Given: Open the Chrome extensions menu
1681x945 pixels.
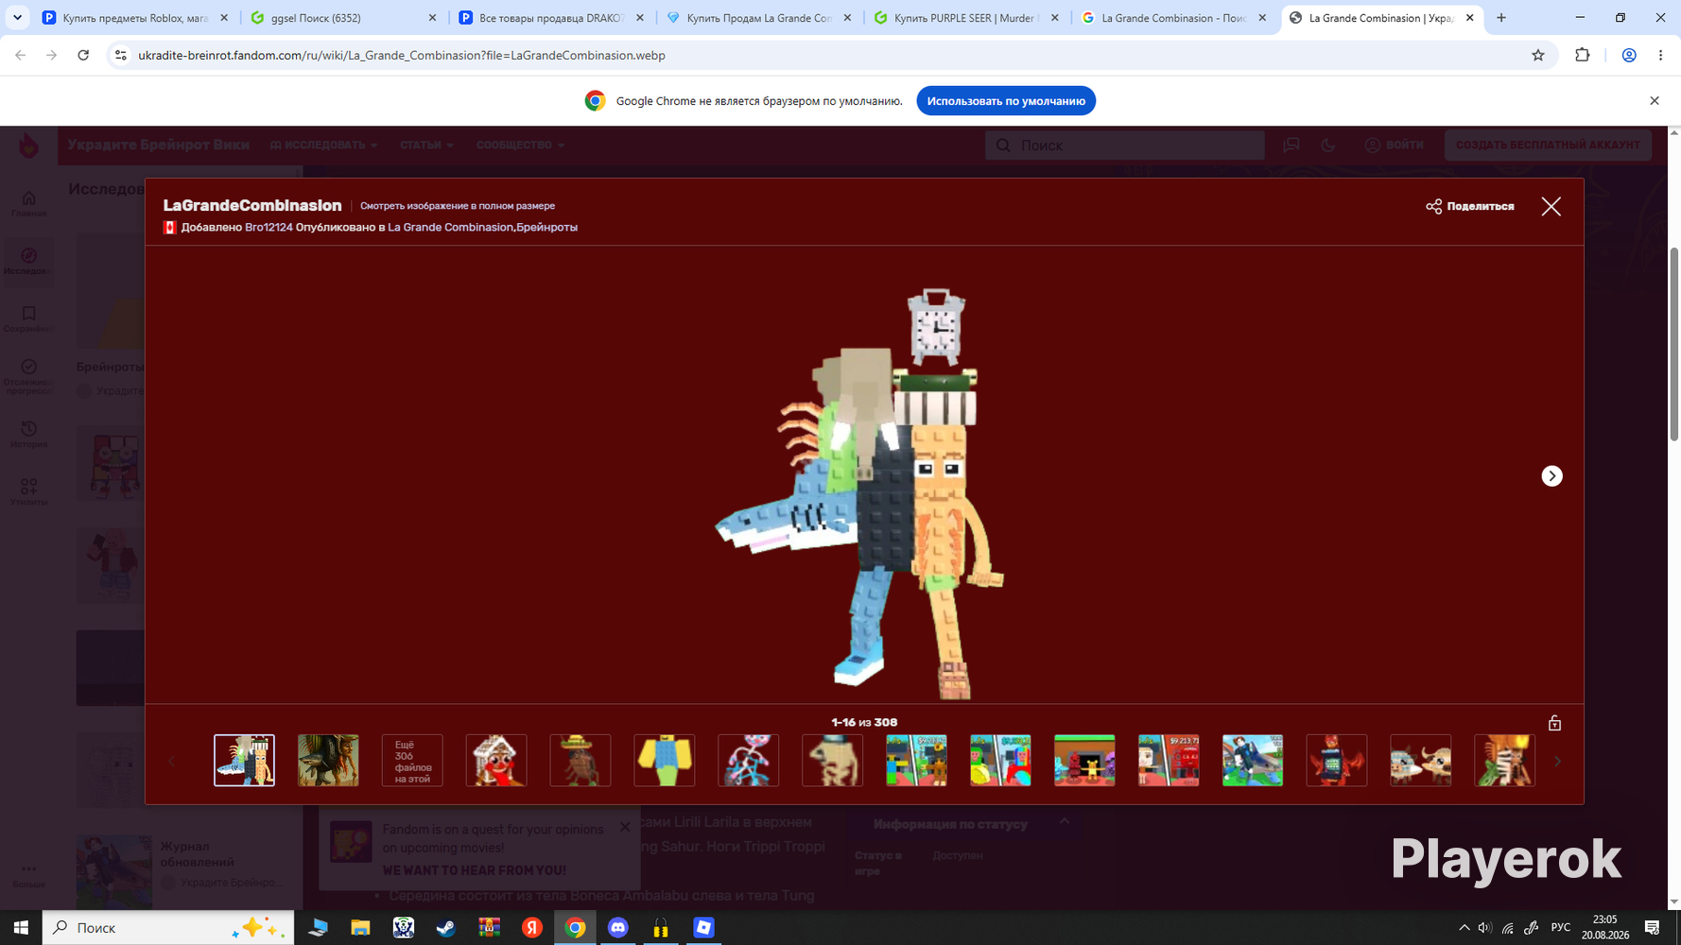Looking at the screenshot, I should pyautogui.click(x=1583, y=56).
